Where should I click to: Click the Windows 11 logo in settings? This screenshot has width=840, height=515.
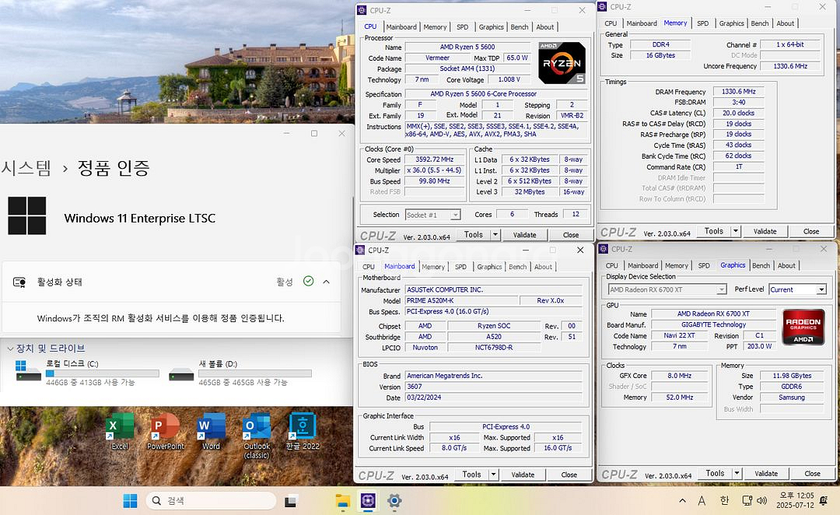26,215
